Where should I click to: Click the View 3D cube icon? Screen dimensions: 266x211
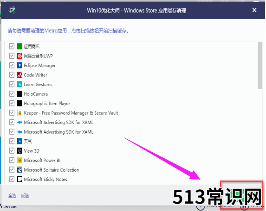[x=19, y=150]
